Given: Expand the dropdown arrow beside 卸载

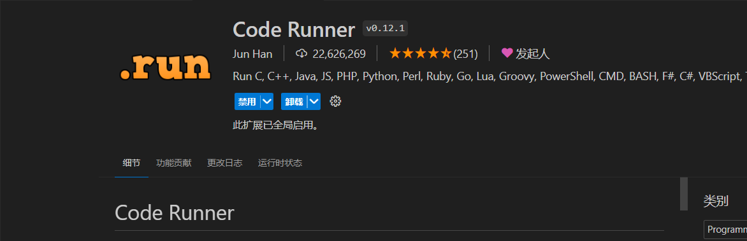Looking at the screenshot, I should click(314, 101).
